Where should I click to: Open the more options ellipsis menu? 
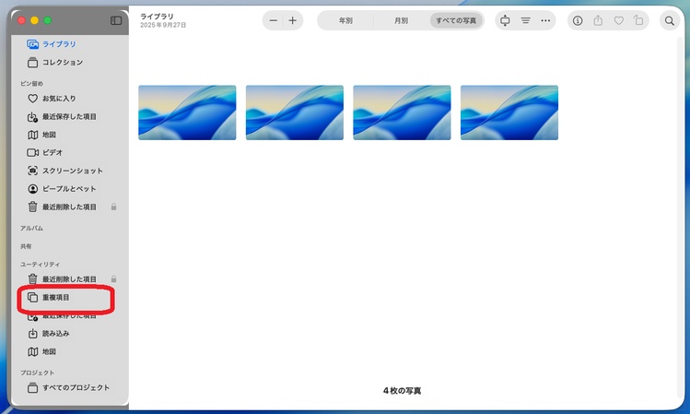545,20
